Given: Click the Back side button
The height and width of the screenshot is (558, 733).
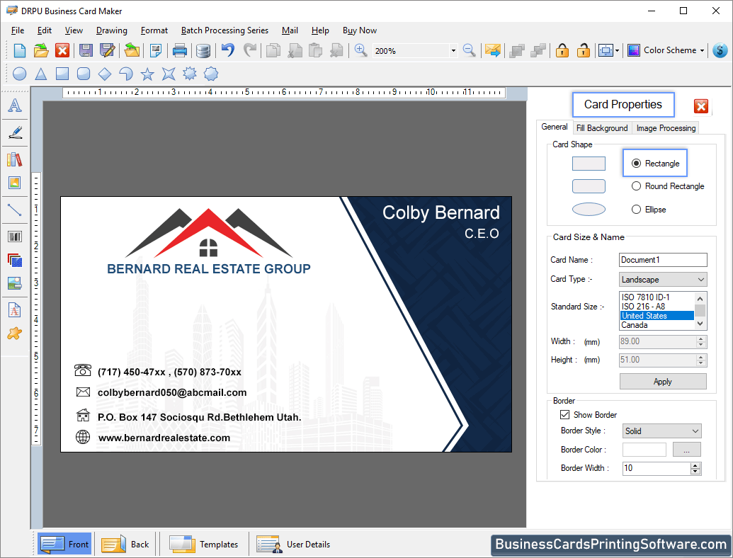Looking at the screenshot, I should 125,544.
